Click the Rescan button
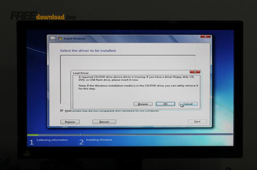The height and width of the screenshot is (170, 257). pyautogui.click(x=104, y=122)
